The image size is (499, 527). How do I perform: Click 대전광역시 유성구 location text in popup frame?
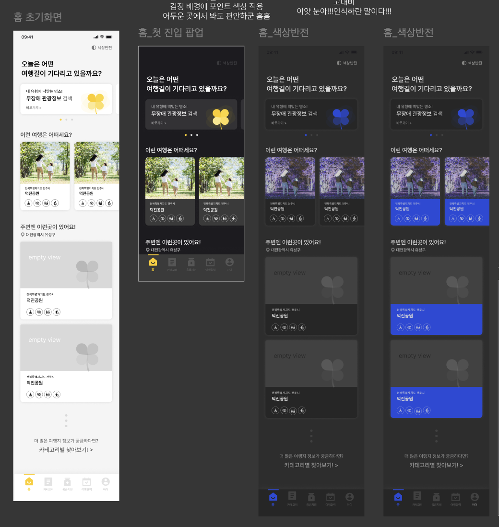coord(166,250)
